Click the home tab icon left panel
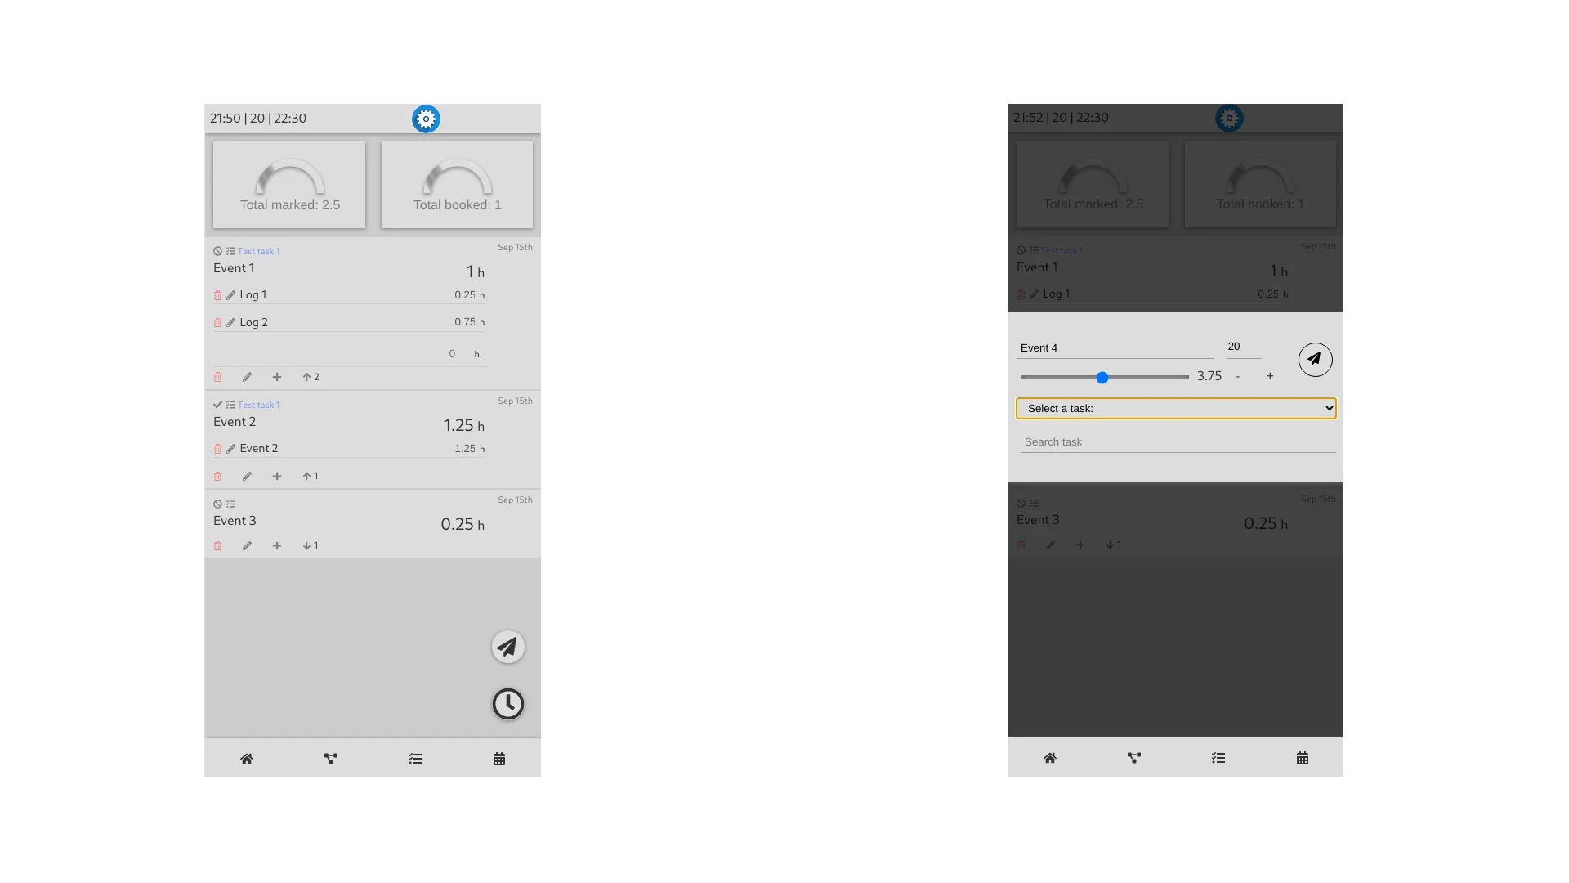 tap(246, 758)
